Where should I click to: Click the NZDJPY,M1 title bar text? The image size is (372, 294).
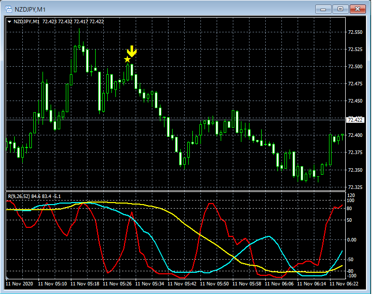pyautogui.click(x=30, y=10)
